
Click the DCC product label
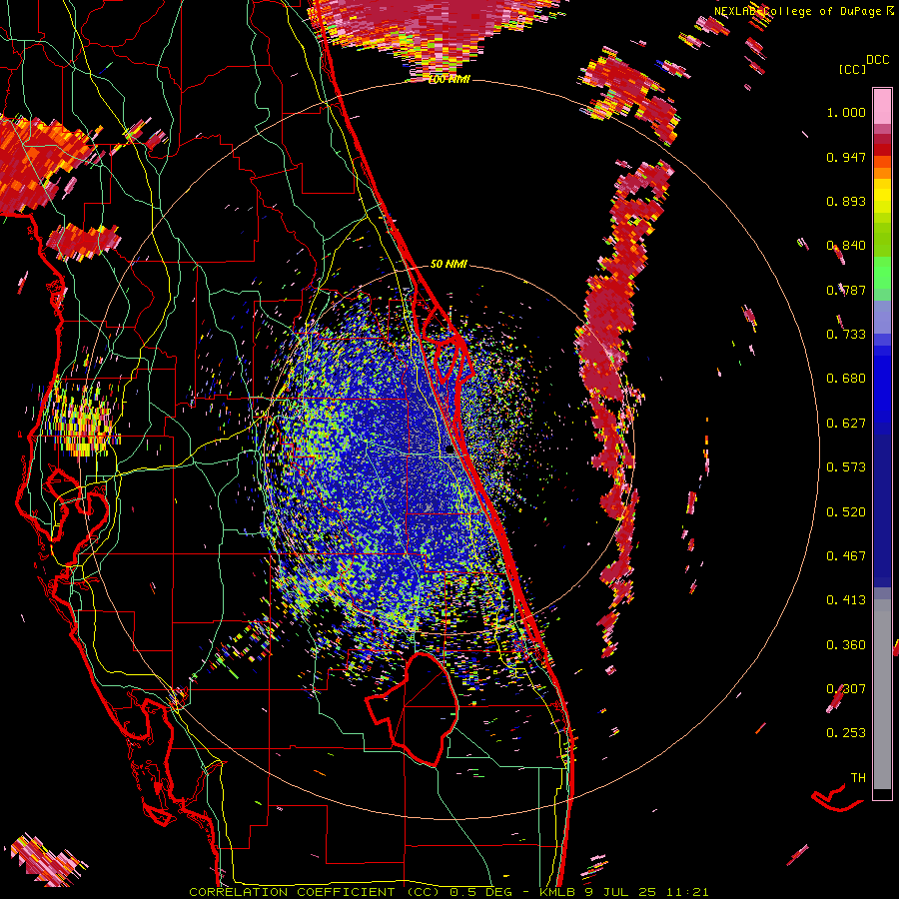point(878,60)
